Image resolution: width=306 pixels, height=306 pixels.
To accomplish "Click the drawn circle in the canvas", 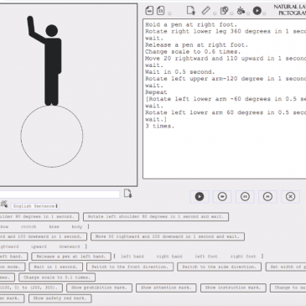I will tap(52, 136).
